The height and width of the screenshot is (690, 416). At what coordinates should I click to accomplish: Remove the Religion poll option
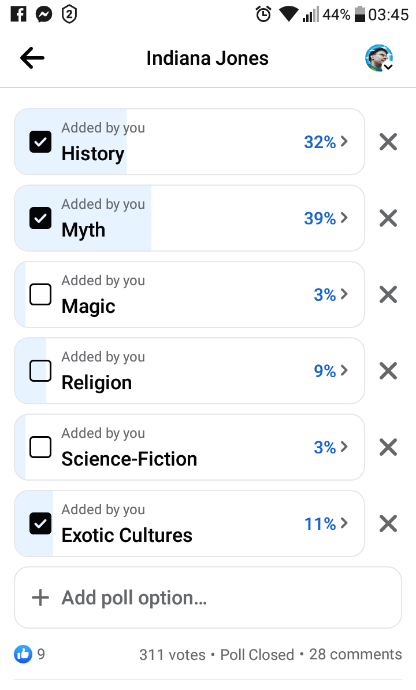388,371
